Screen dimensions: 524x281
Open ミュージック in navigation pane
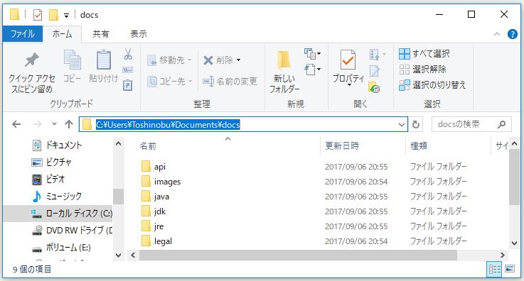(57, 197)
